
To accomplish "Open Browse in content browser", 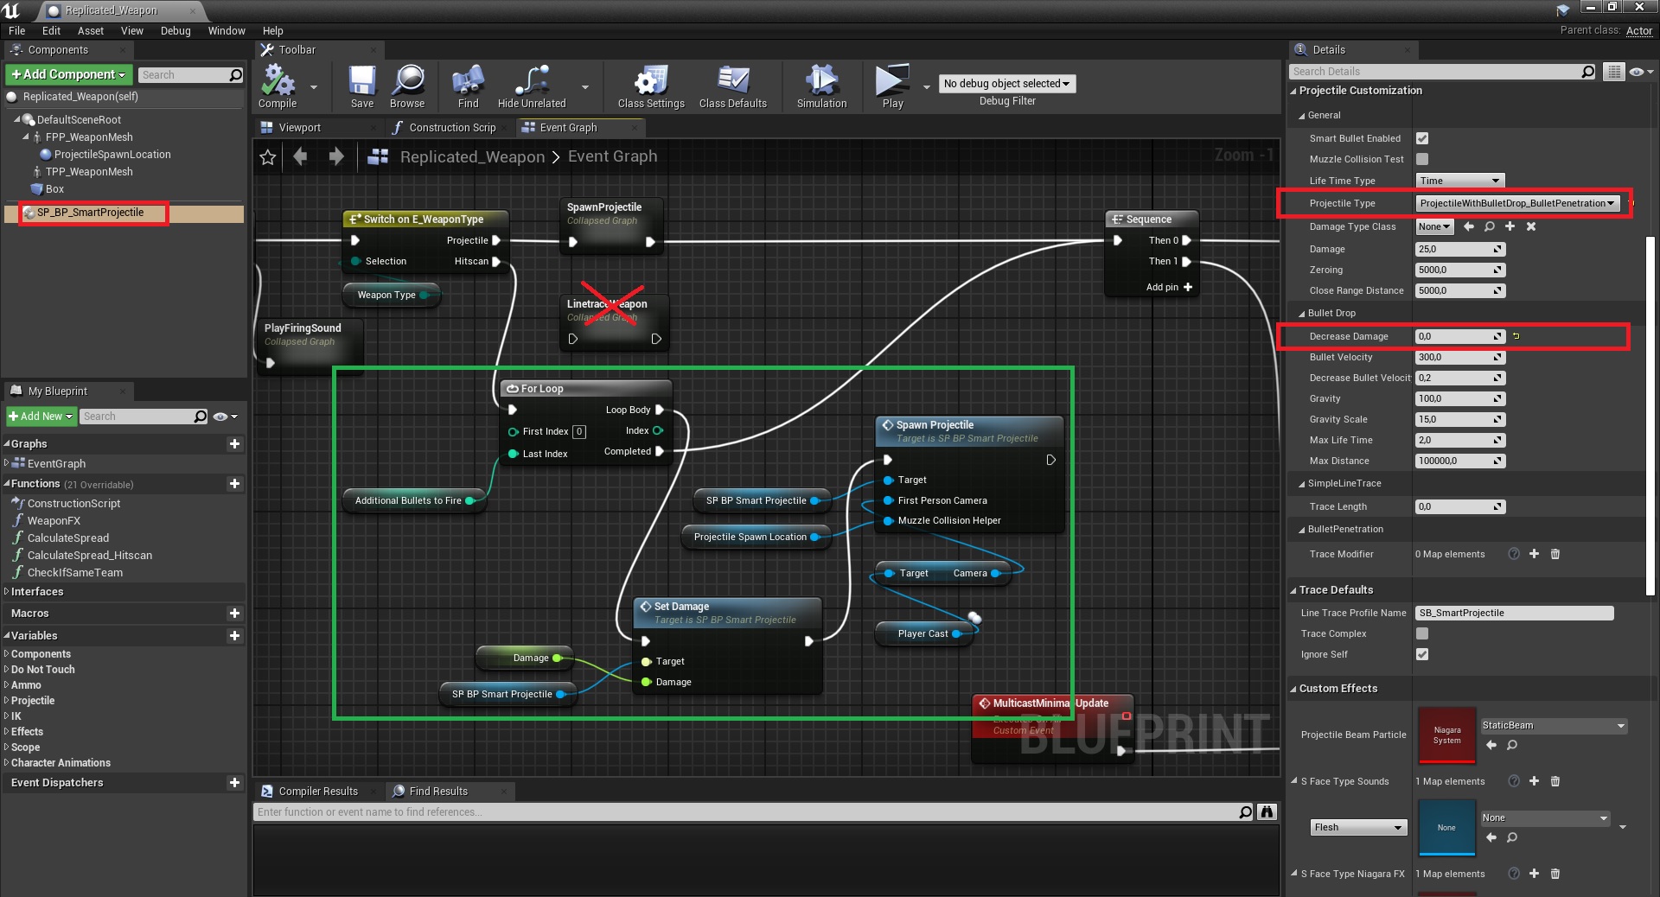I will [407, 84].
